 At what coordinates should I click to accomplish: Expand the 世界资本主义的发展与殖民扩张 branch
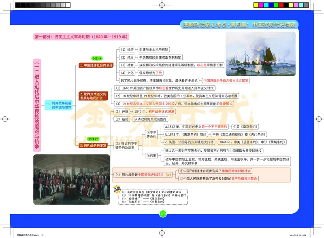(94, 94)
